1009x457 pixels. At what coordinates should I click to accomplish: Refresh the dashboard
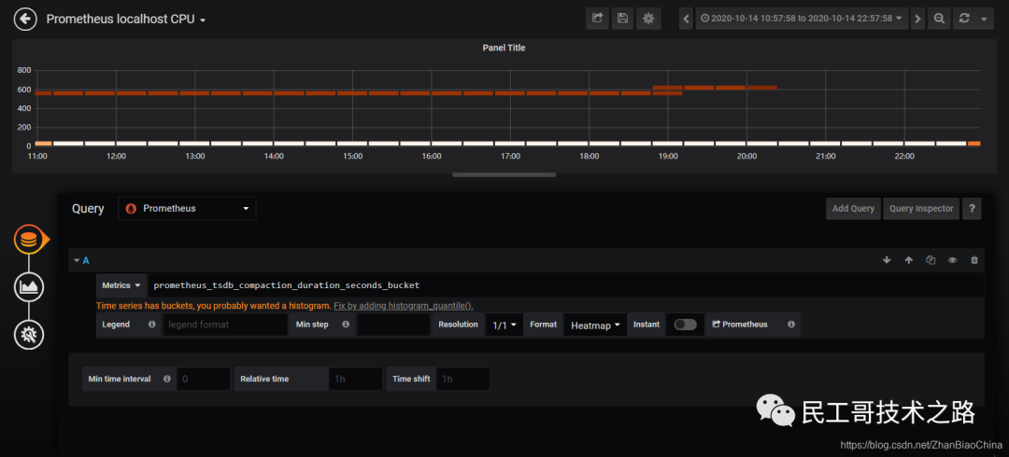pyautogui.click(x=964, y=19)
